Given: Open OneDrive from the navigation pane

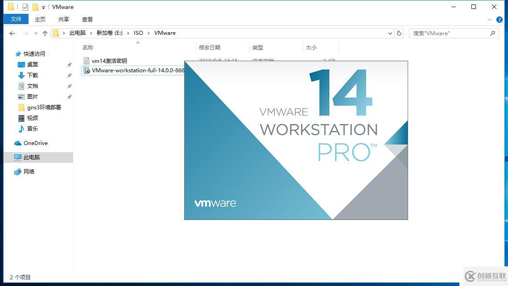Looking at the screenshot, I should click(35, 143).
